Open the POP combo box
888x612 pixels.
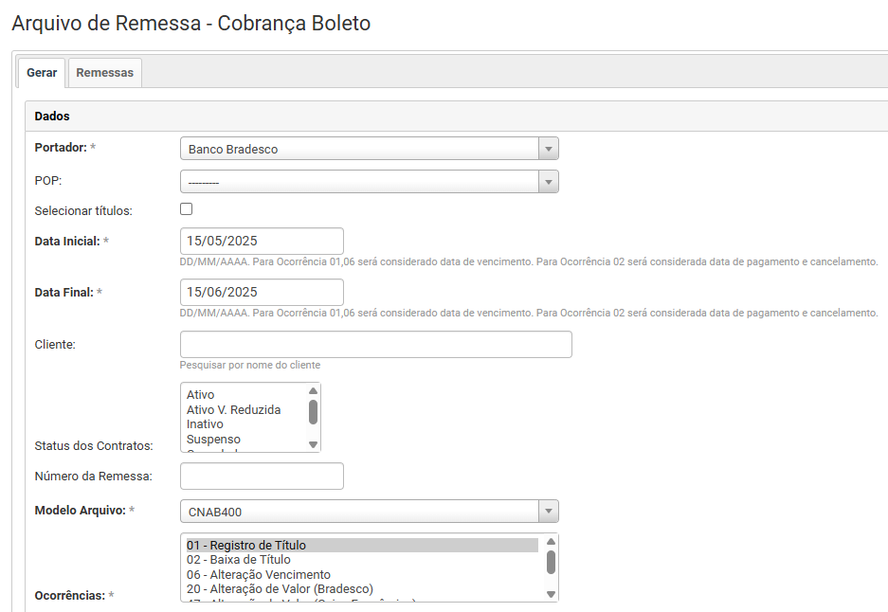tap(360, 180)
